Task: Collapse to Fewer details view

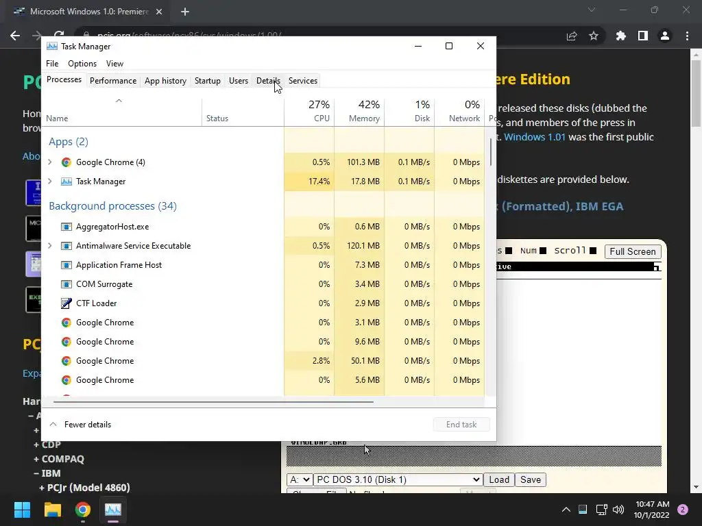Action: click(81, 425)
